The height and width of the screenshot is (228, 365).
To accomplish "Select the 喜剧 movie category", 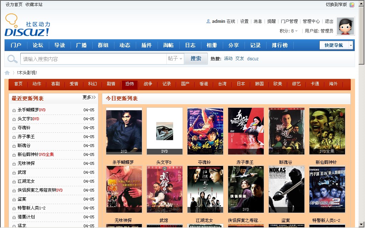I will (x=55, y=84).
